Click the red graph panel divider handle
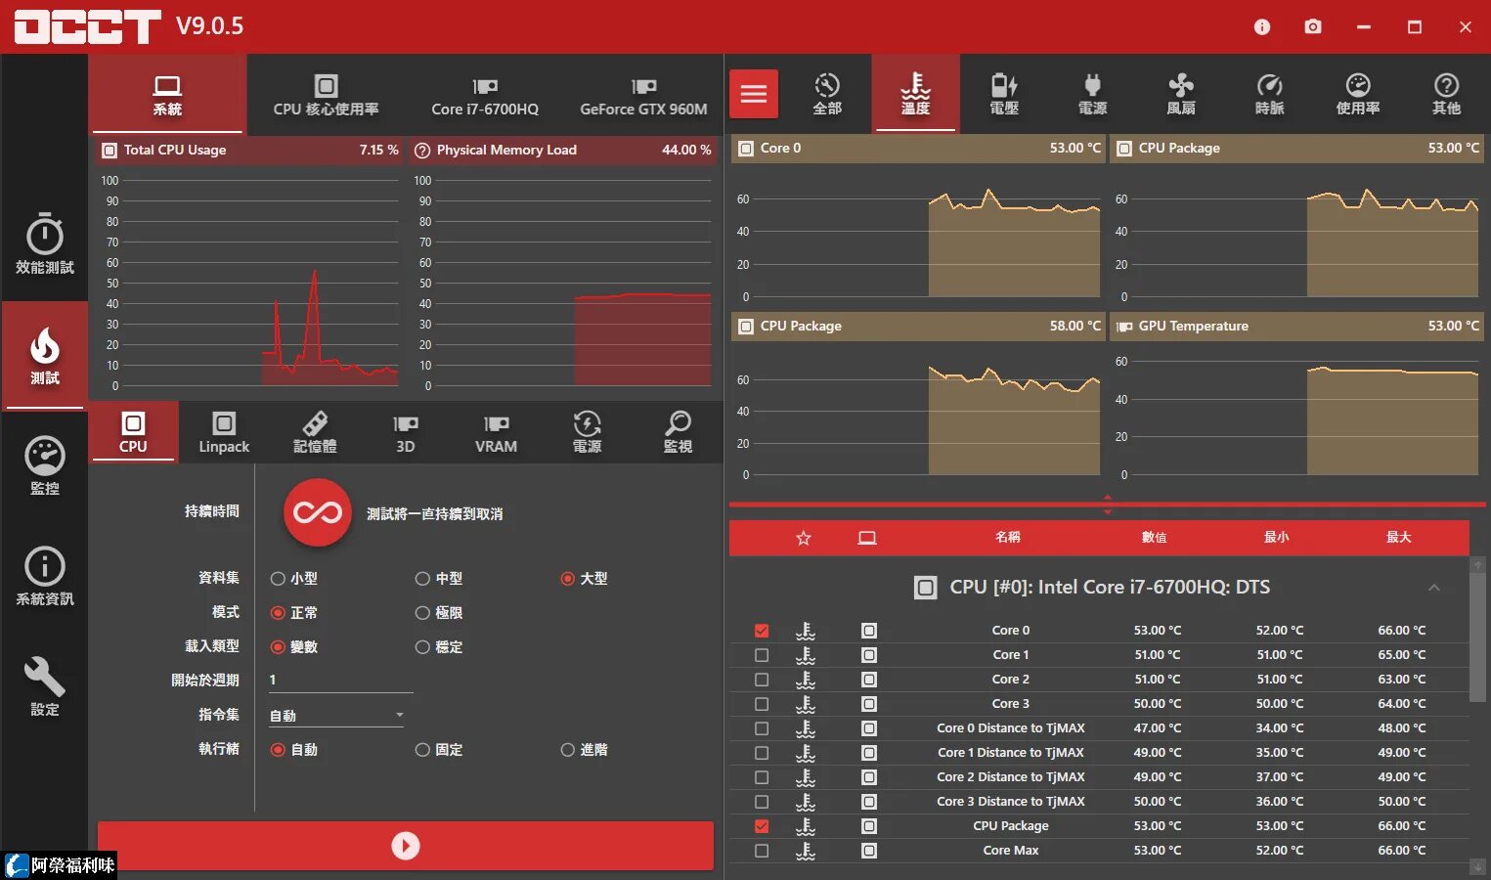Image resolution: width=1491 pixels, height=880 pixels. 1108,505
